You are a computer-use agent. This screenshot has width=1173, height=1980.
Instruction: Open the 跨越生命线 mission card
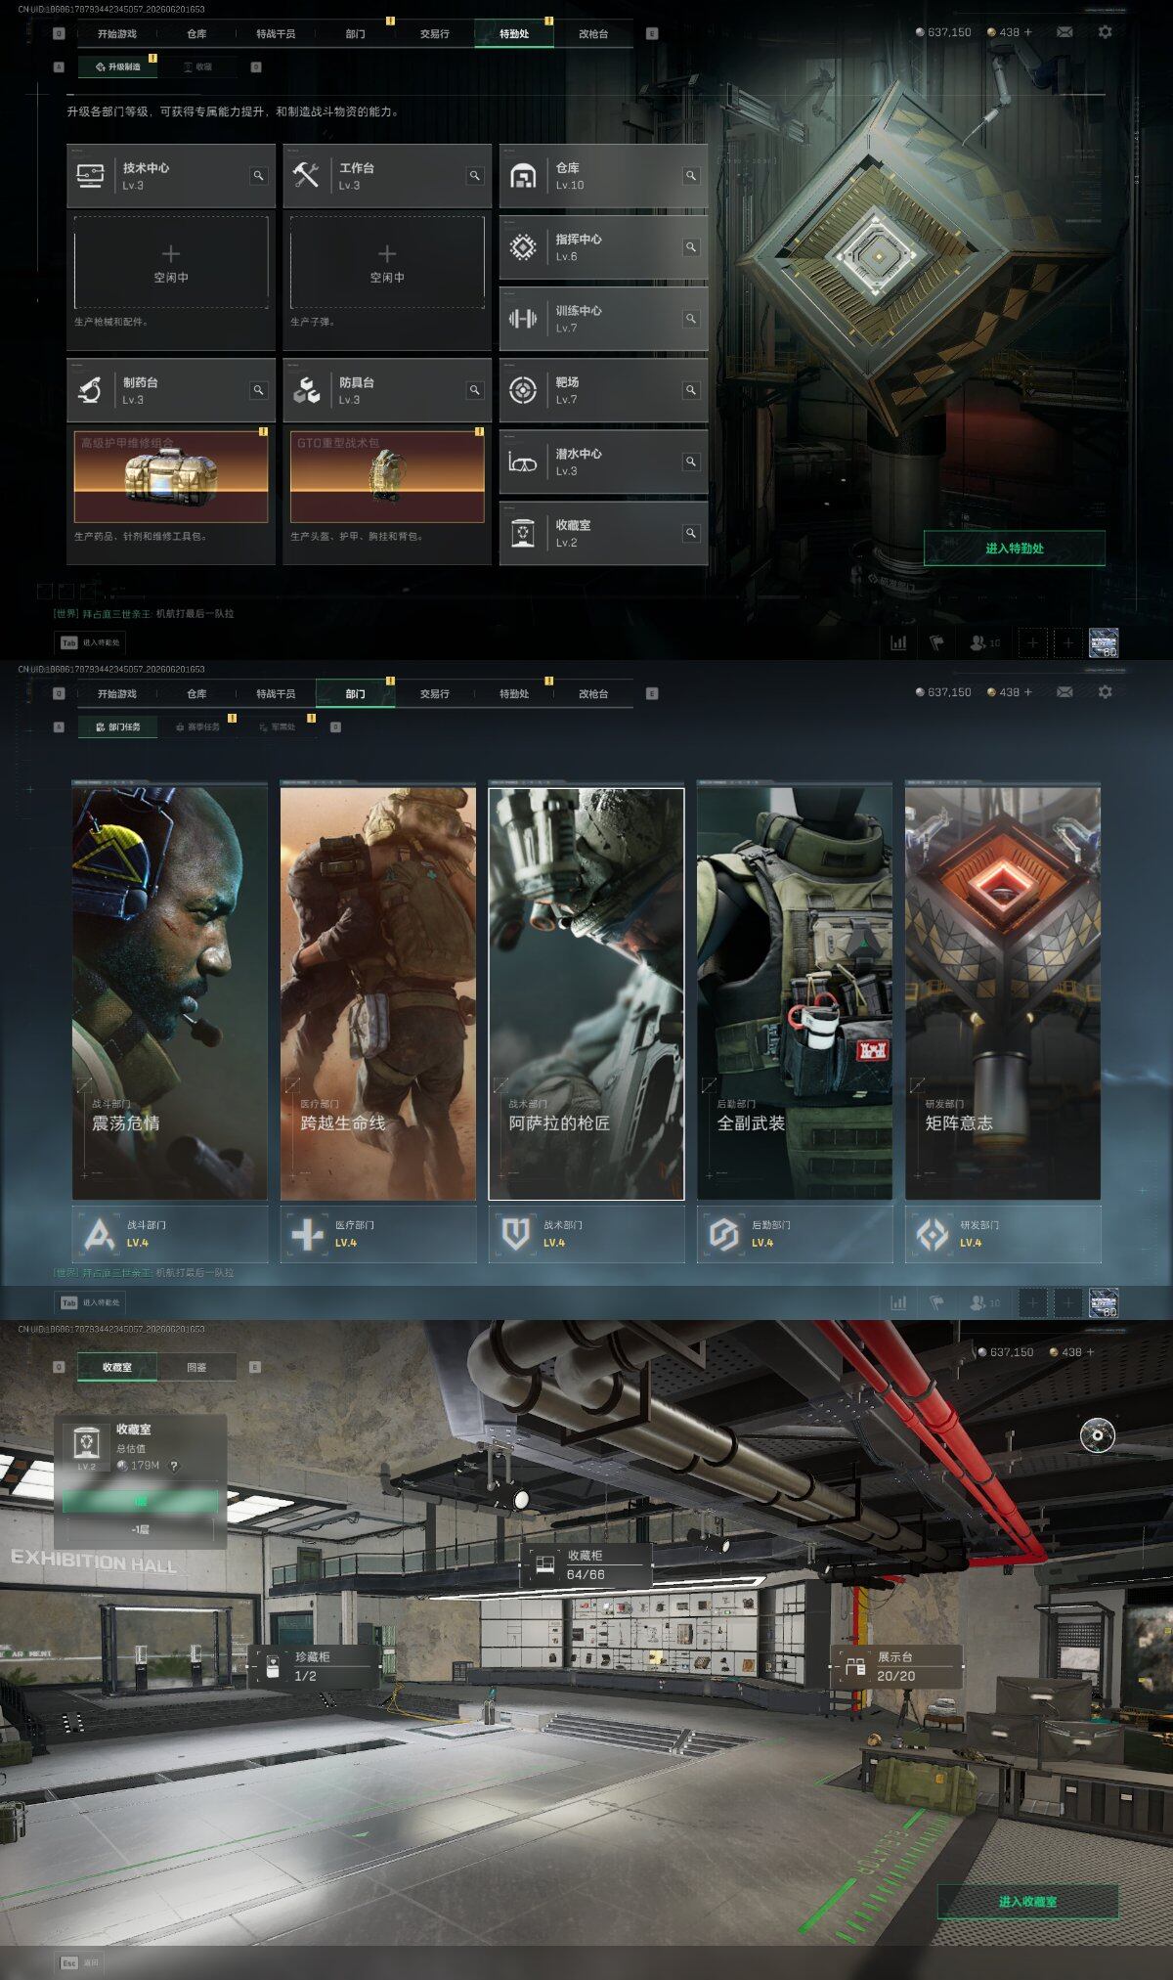pyautogui.click(x=378, y=993)
